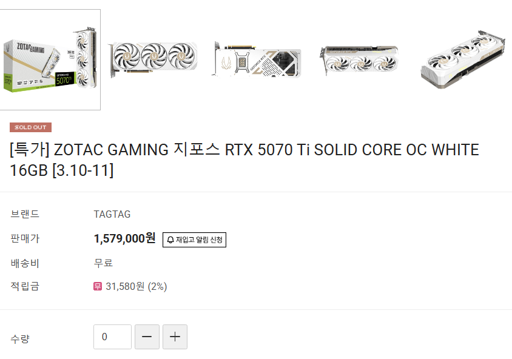Screen dimensions: 512x359
Task: View the front triple-fan card image
Action: click(x=153, y=59)
